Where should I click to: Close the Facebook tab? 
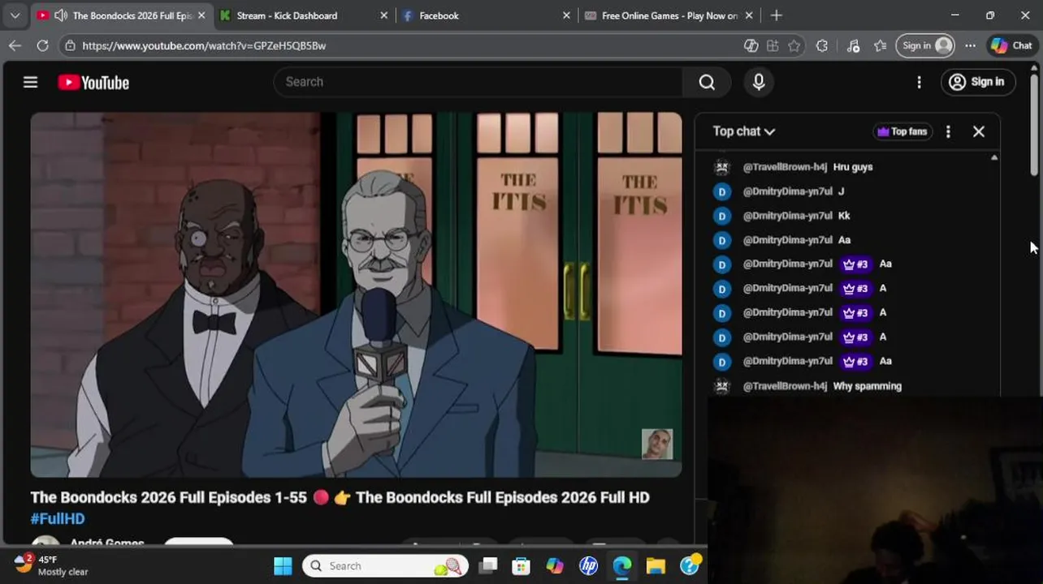pos(567,15)
